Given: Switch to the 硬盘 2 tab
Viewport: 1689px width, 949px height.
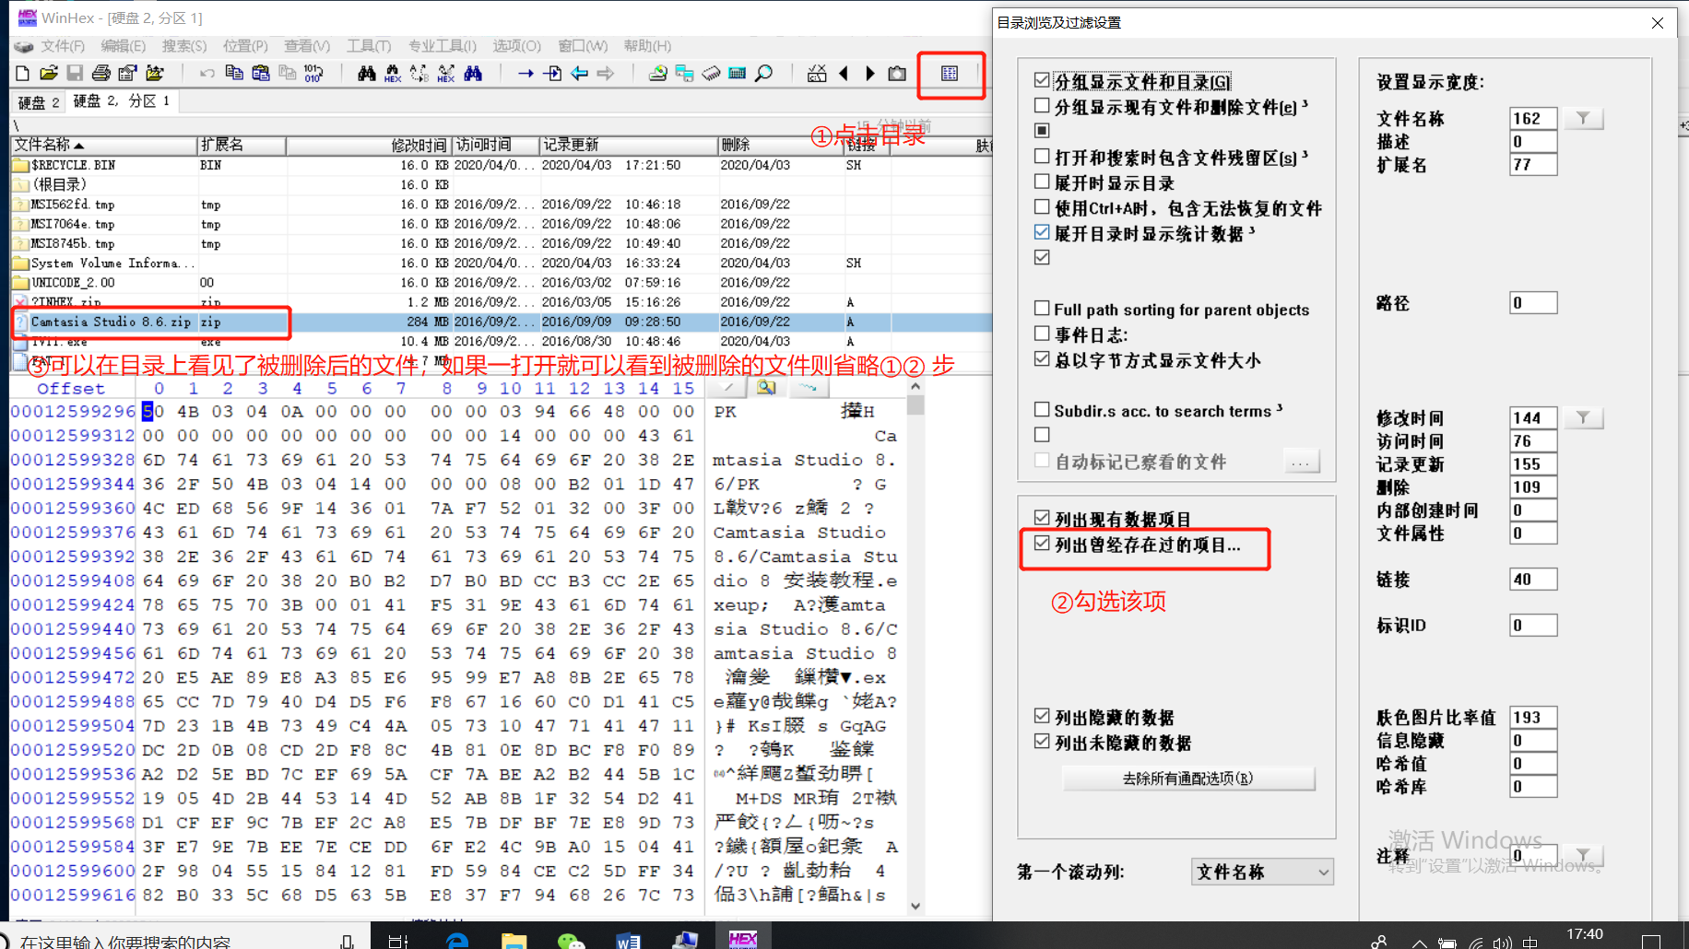Looking at the screenshot, I should (x=37, y=102).
